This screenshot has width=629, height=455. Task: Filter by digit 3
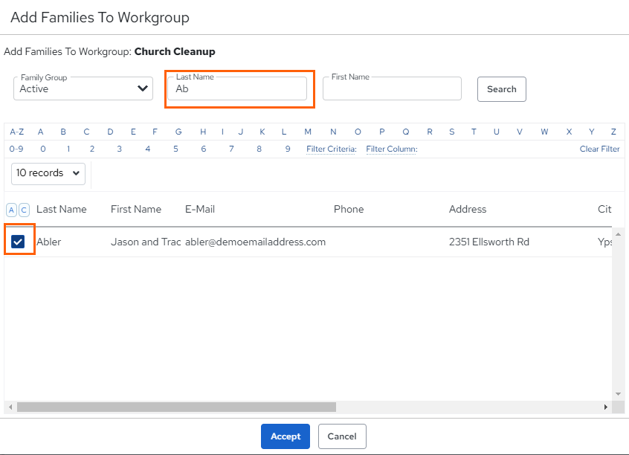pyautogui.click(x=119, y=149)
